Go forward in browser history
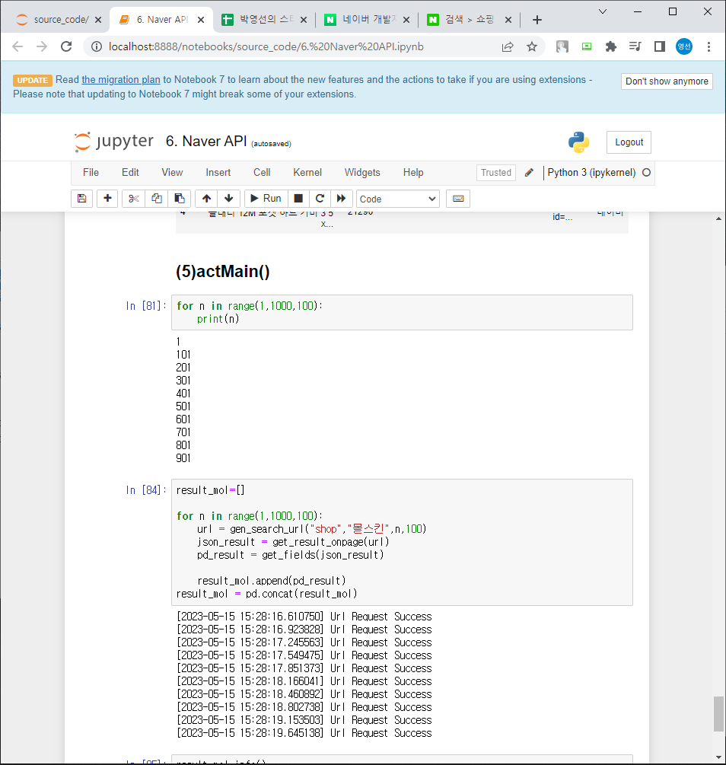This screenshot has width=726, height=765. [42, 46]
